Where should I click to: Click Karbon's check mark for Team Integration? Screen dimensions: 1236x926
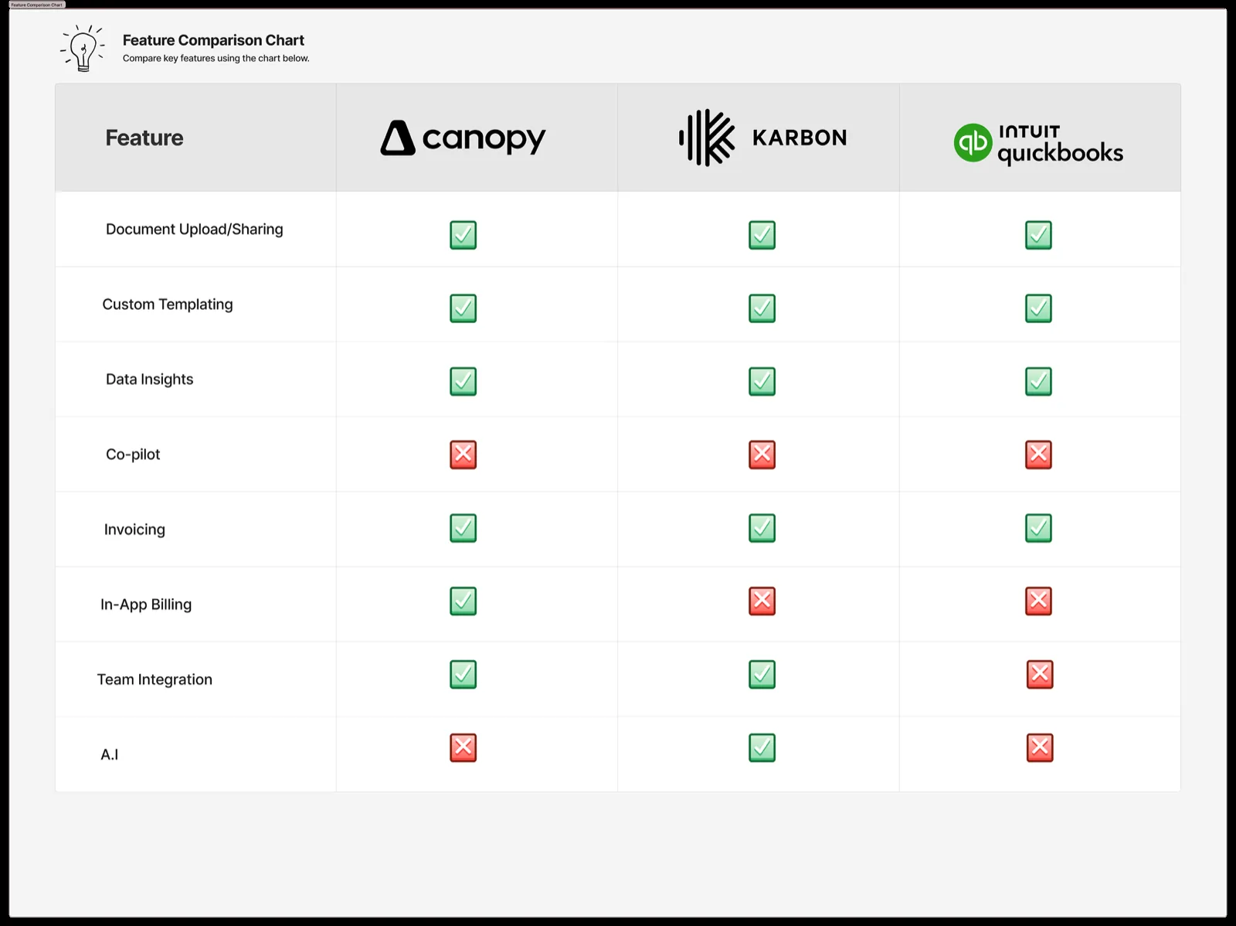762,674
